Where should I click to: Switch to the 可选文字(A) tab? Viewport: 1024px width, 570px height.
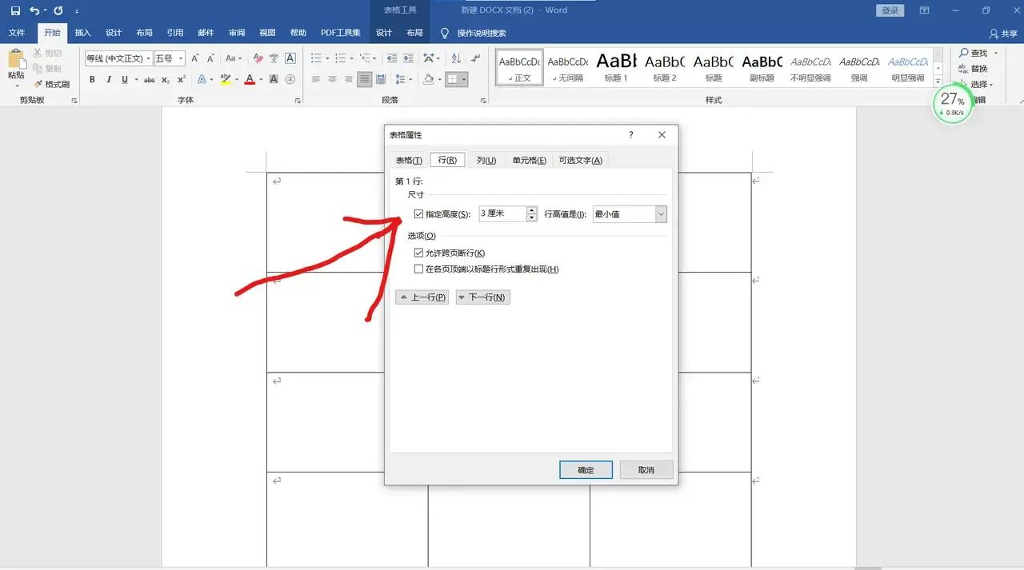point(581,160)
